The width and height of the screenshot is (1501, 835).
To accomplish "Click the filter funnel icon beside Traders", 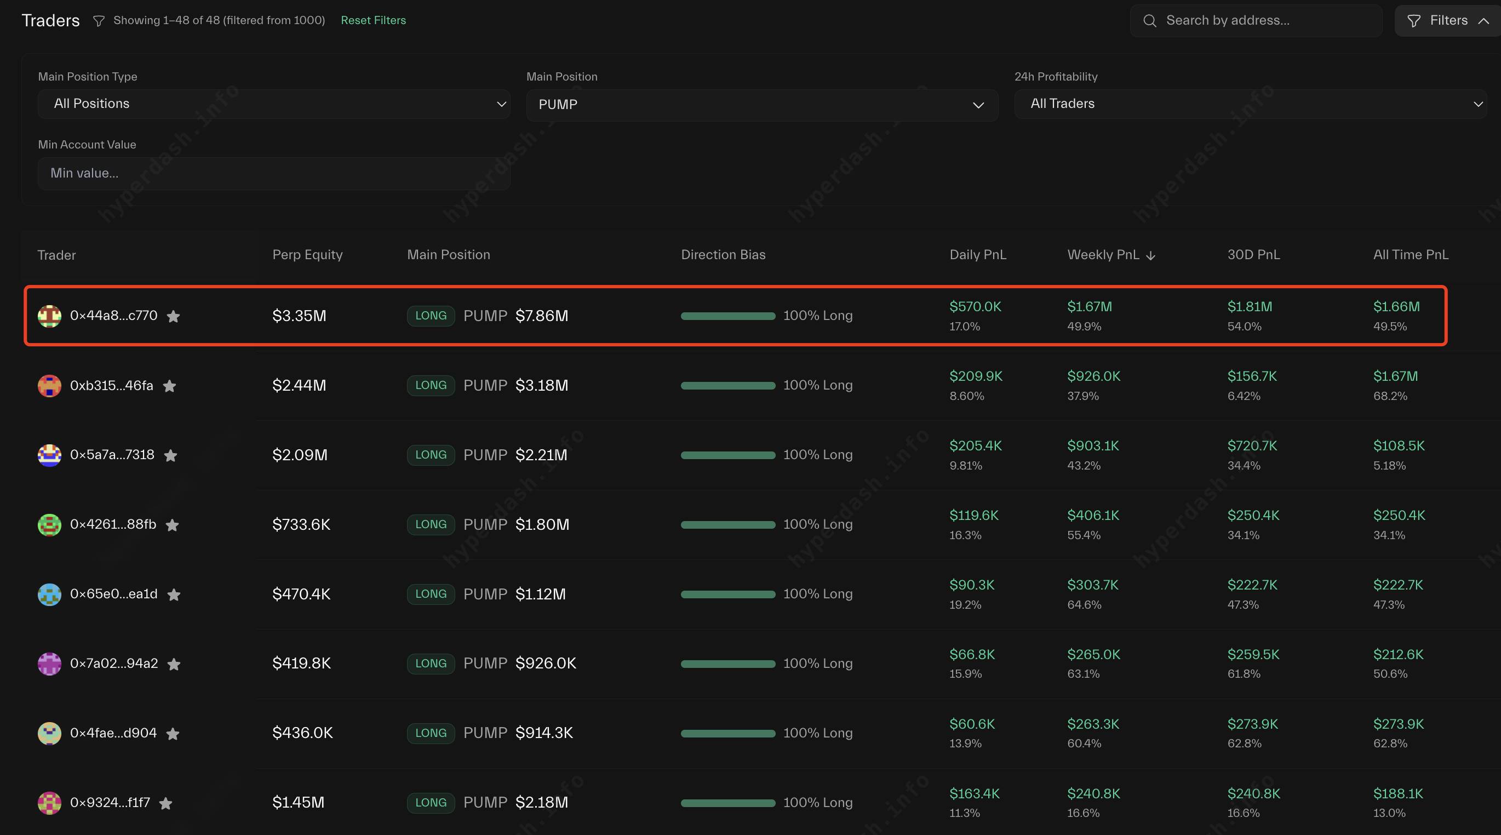I will pyautogui.click(x=99, y=21).
